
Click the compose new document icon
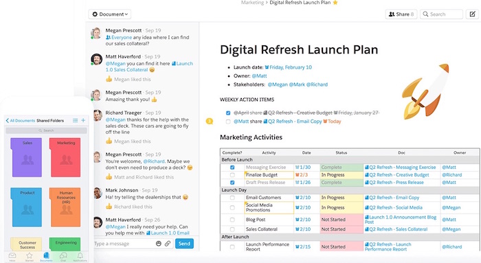pos(472,14)
